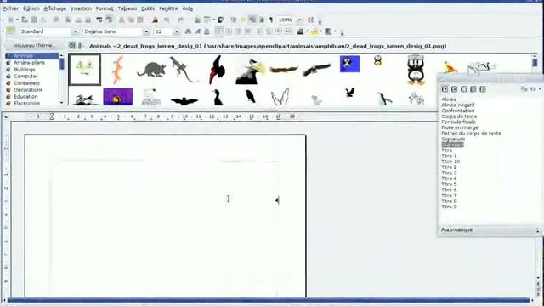Toggle nonprinting characters

pos(271,20)
